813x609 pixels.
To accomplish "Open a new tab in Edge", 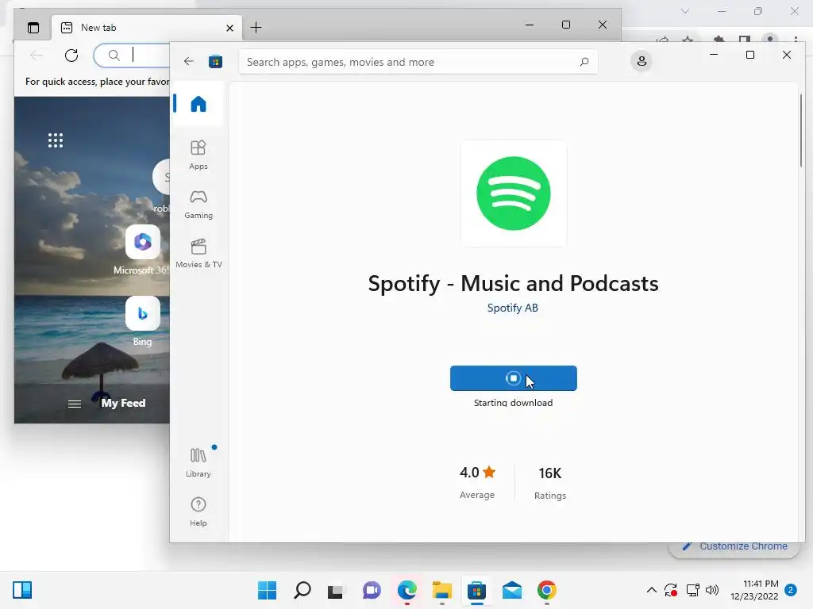I will tap(256, 28).
